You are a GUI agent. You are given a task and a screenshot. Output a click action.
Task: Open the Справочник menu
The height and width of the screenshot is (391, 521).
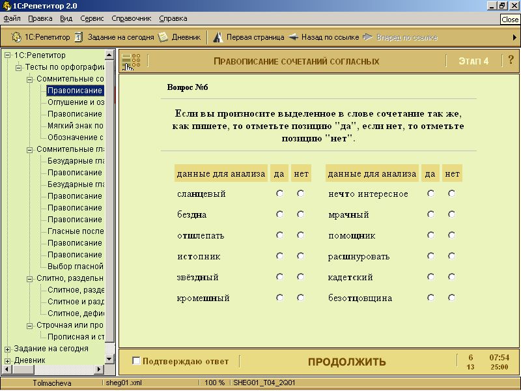(x=131, y=18)
